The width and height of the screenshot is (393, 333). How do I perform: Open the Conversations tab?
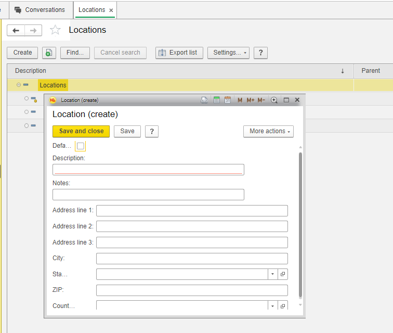[x=41, y=10]
